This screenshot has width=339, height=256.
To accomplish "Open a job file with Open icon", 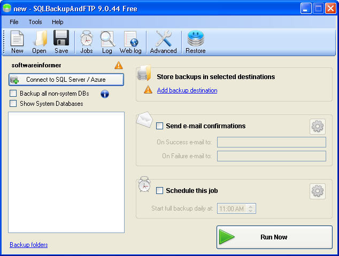I will [40, 42].
